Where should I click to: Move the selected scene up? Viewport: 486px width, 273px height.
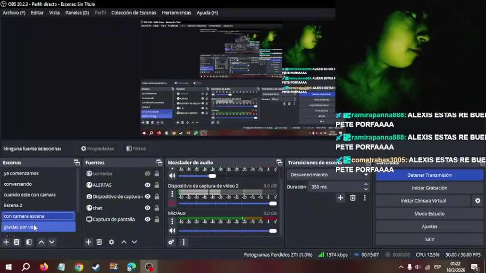coord(41,242)
